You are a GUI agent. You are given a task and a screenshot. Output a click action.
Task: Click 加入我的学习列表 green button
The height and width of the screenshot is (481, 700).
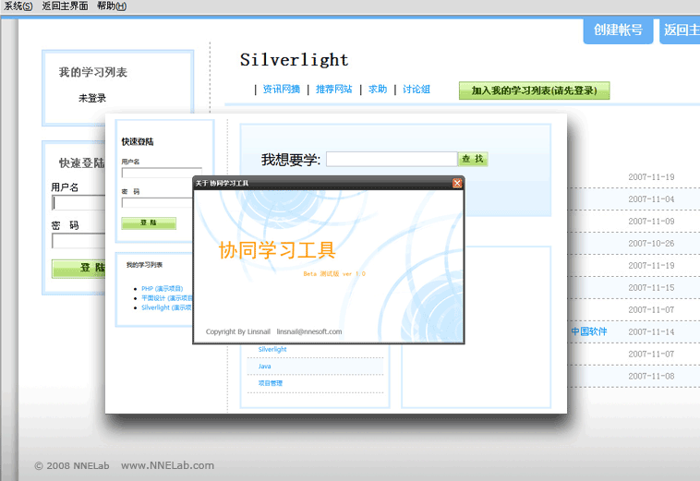tap(534, 90)
